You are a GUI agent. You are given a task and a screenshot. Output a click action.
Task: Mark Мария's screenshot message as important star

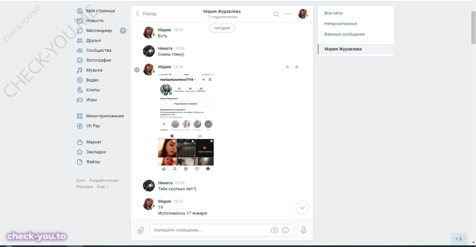click(297, 67)
